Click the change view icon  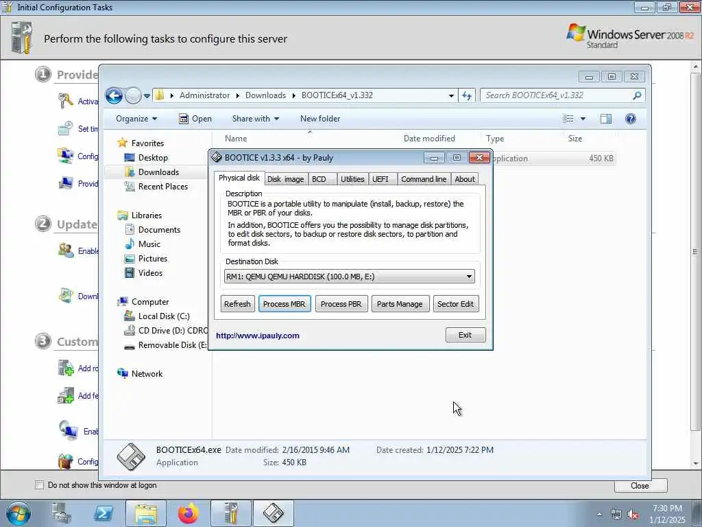(568, 119)
